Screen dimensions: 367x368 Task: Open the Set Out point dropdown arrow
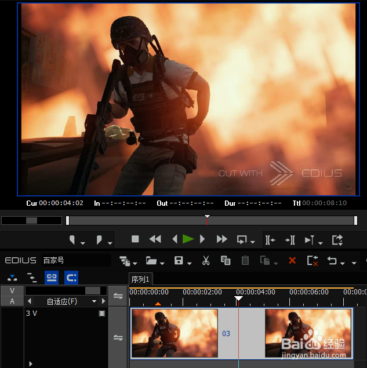point(110,243)
